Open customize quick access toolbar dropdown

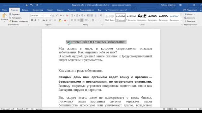point(41,5)
